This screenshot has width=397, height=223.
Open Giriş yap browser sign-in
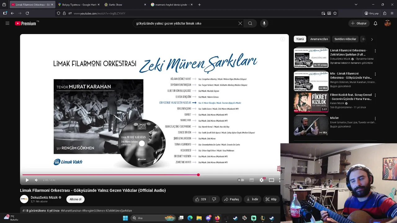click(372, 13)
